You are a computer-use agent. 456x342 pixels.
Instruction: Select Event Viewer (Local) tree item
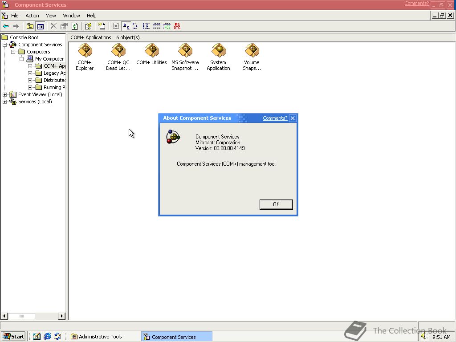click(x=40, y=94)
